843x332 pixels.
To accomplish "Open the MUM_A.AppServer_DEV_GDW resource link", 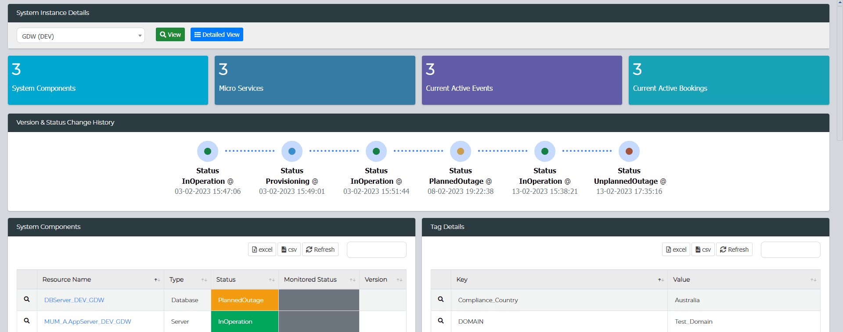I will coord(88,321).
